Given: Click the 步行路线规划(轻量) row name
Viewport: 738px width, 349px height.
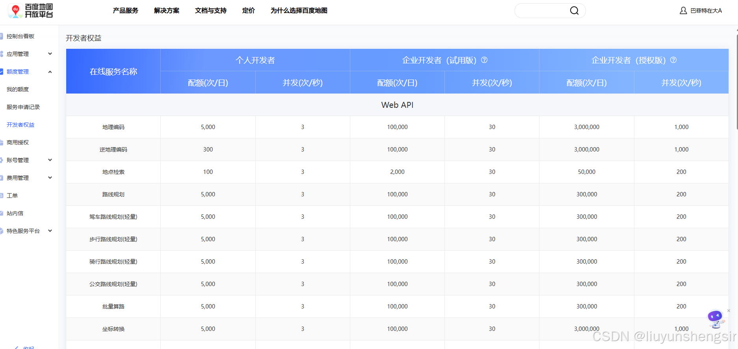Looking at the screenshot, I should pos(113,239).
